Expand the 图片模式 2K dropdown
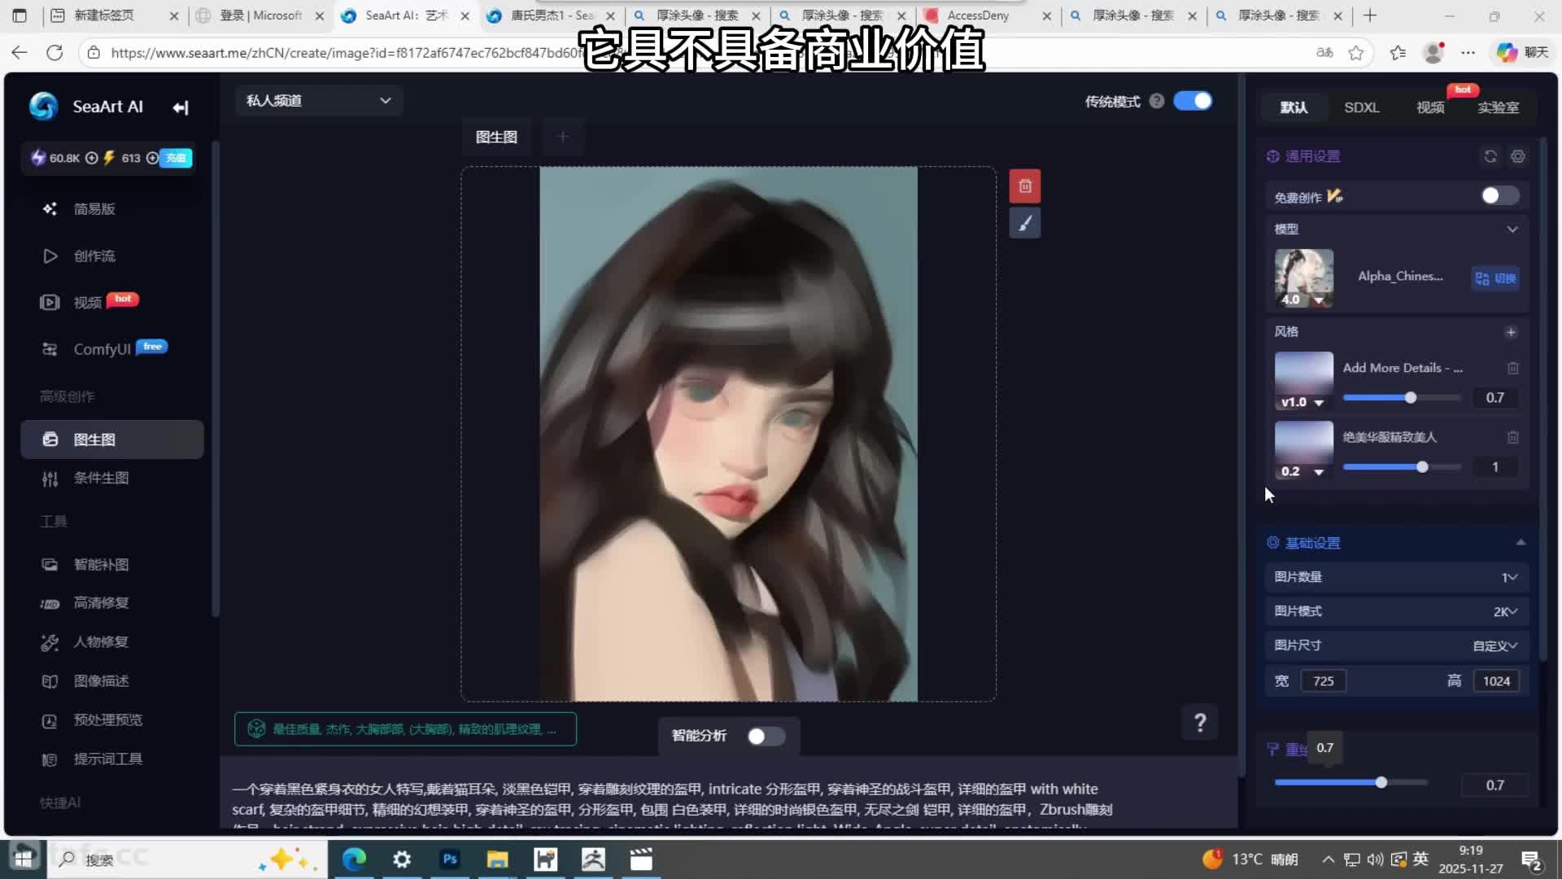 tap(1504, 611)
